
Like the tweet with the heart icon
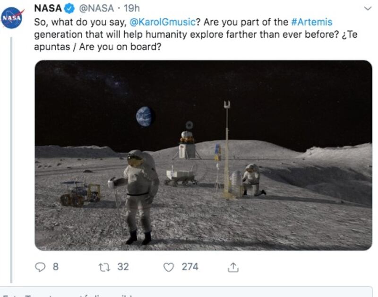(x=169, y=267)
